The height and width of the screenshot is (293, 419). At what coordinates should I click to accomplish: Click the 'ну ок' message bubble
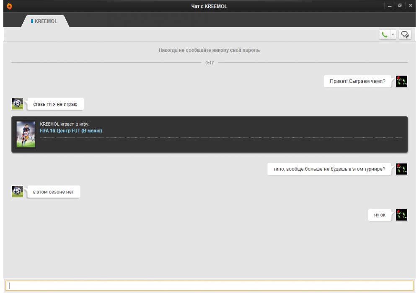point(380,215)
